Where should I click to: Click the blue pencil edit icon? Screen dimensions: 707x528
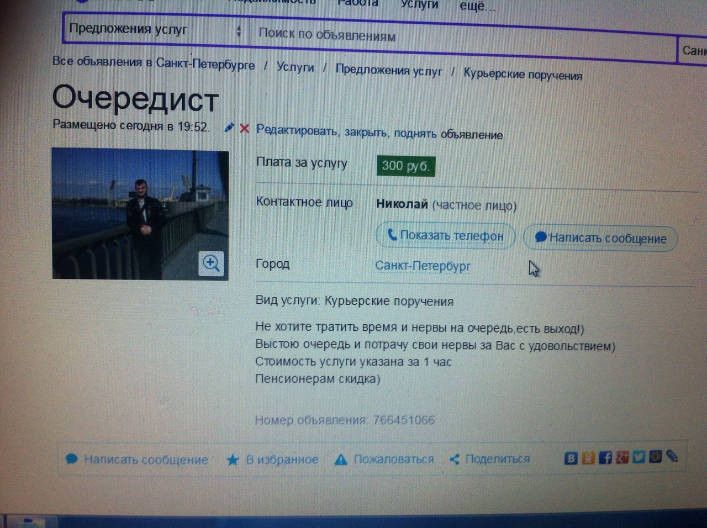[230, 128]
